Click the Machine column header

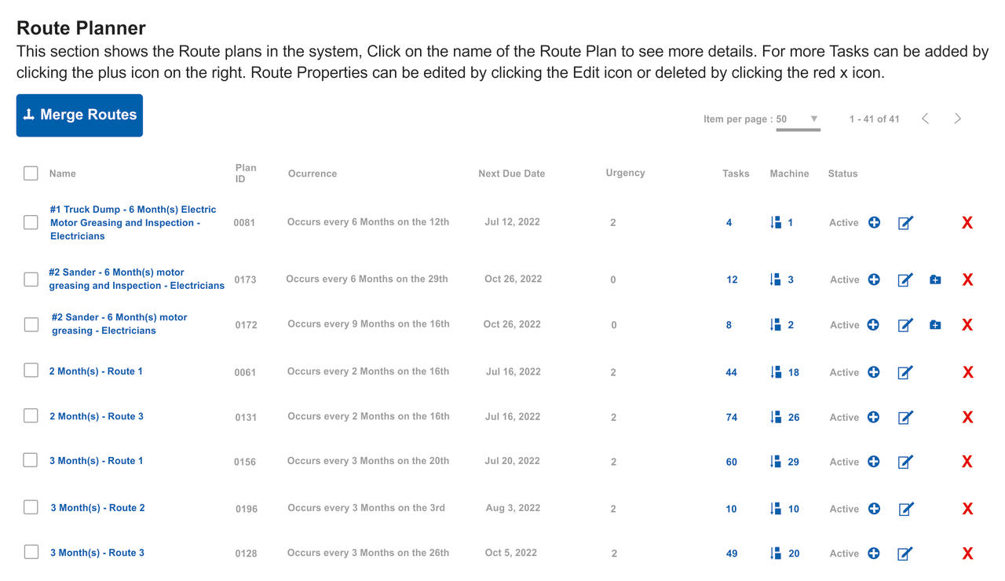[790, 174]
